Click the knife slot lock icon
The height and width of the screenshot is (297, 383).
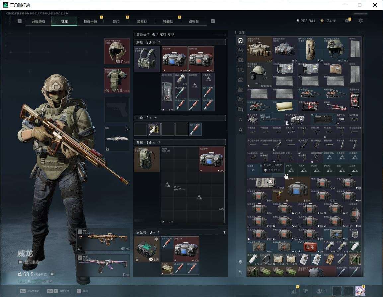(x=107, y=148)
